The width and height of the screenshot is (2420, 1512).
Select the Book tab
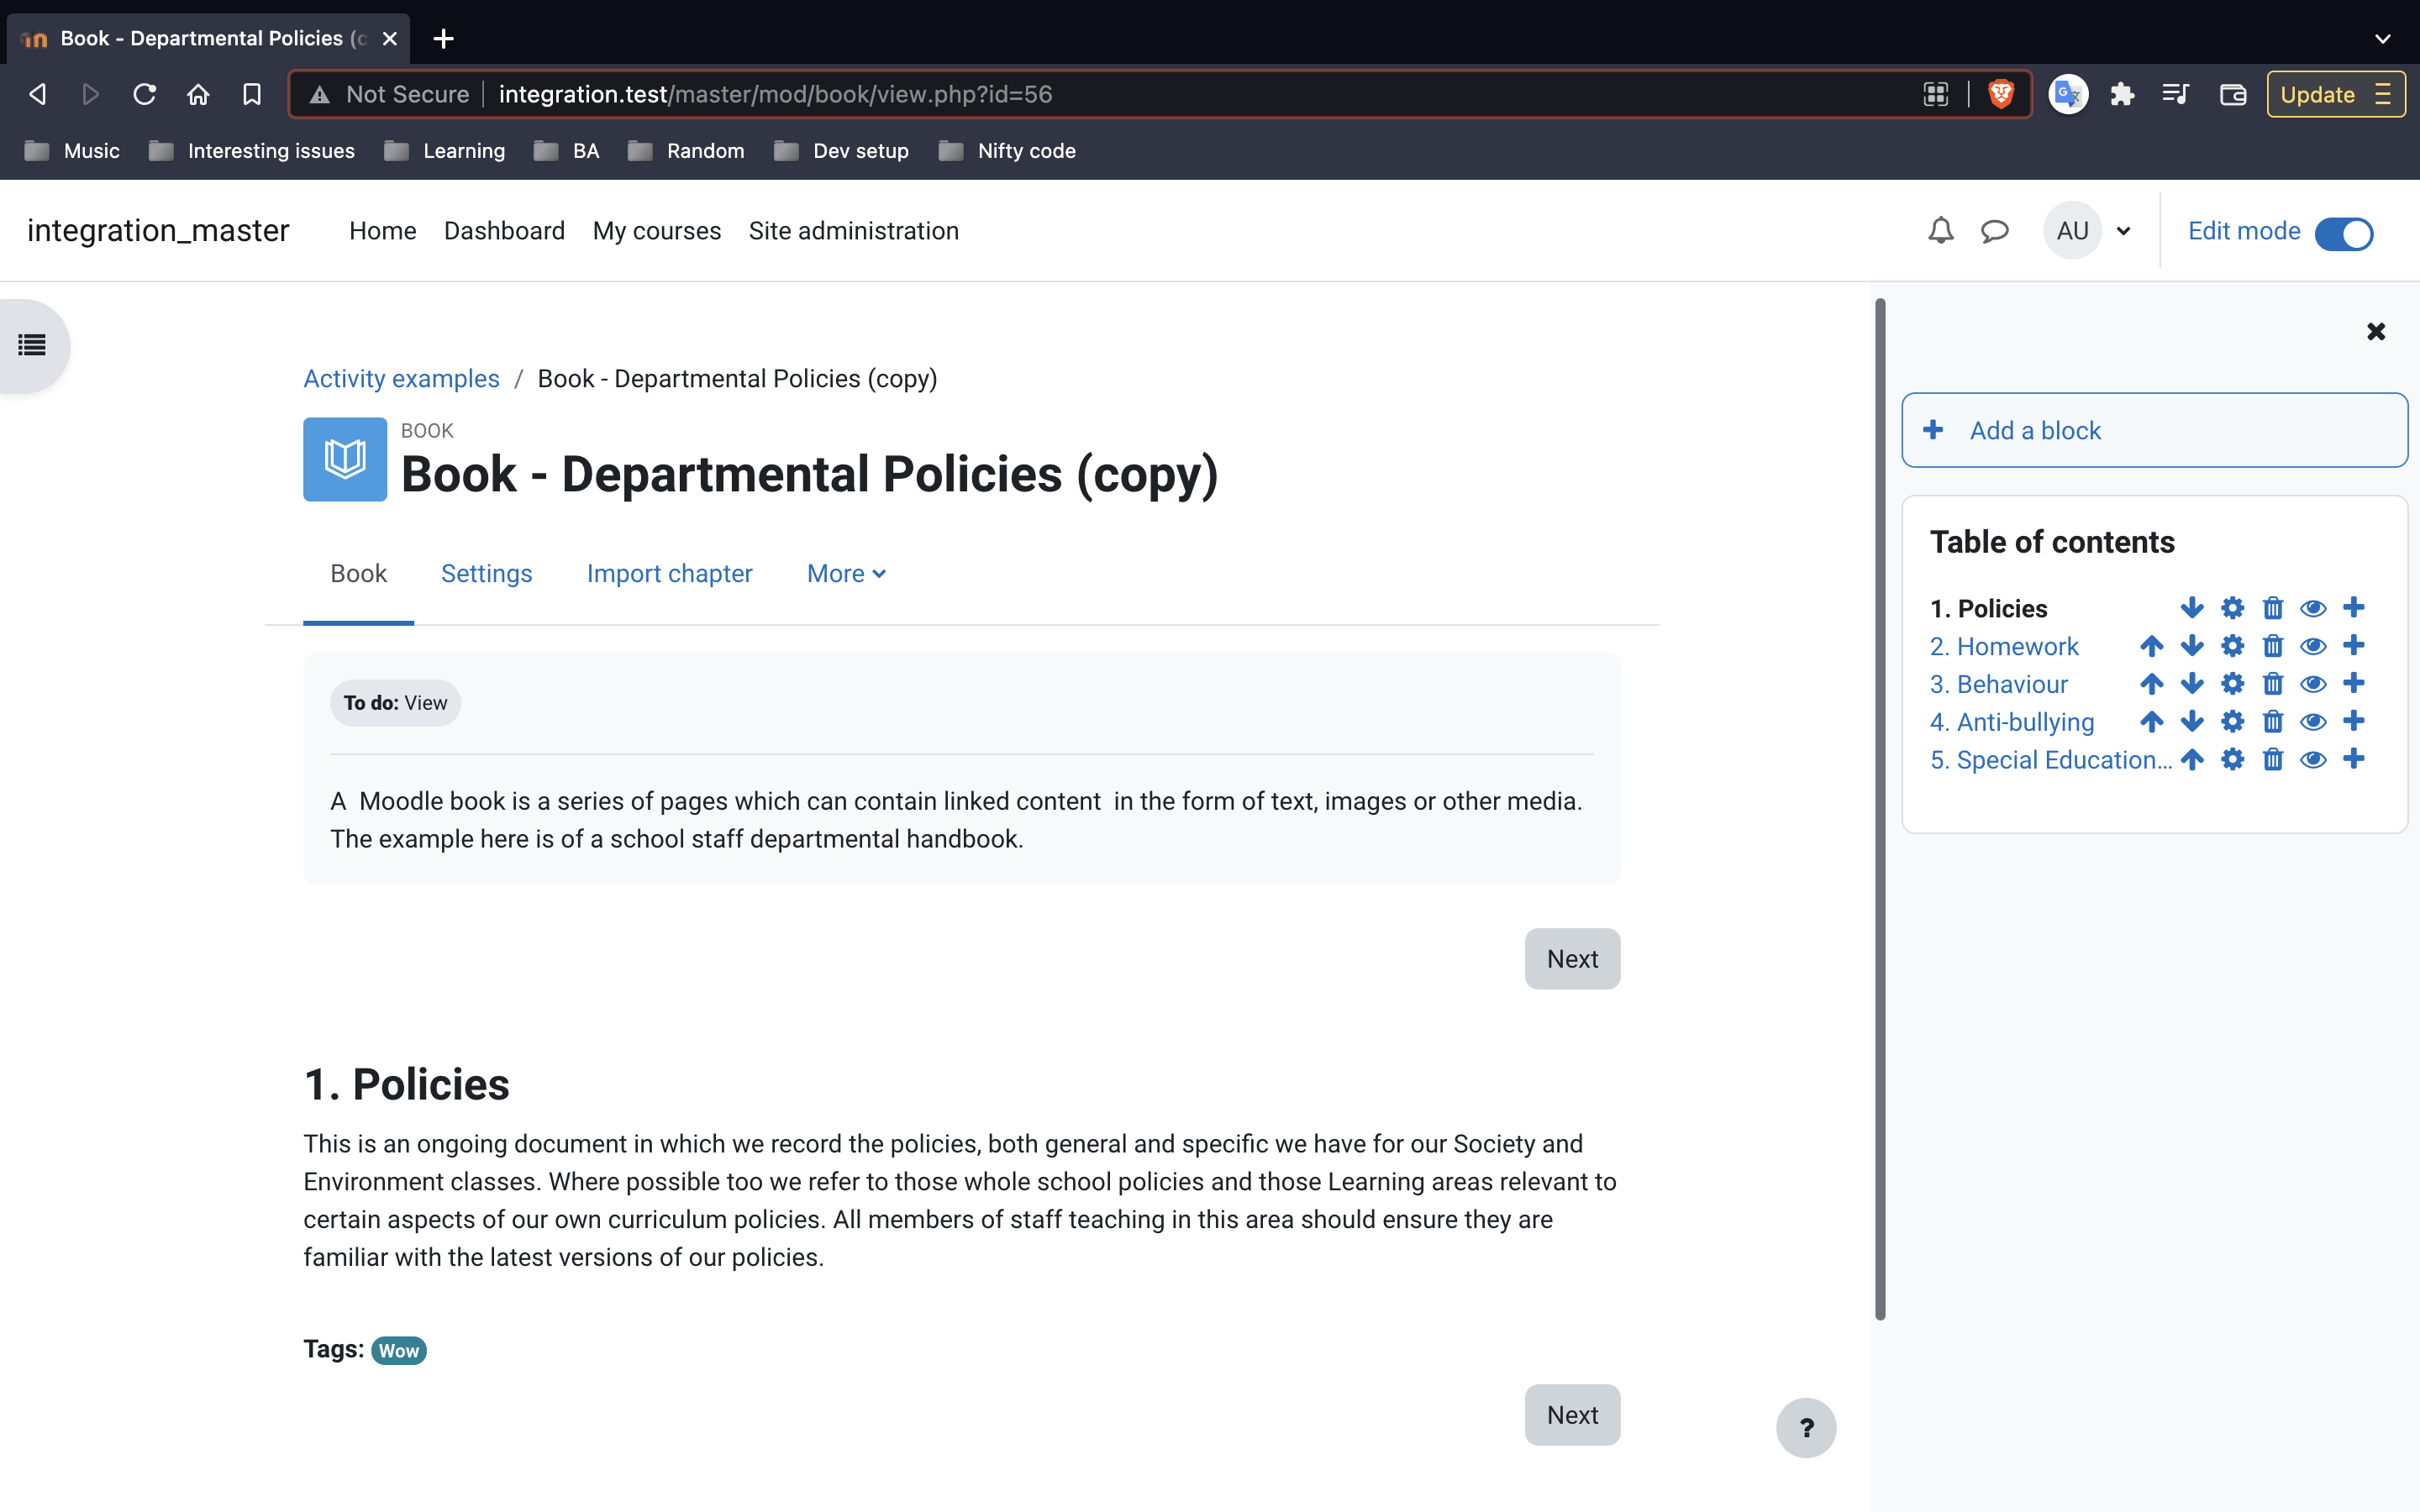[358, 574]
